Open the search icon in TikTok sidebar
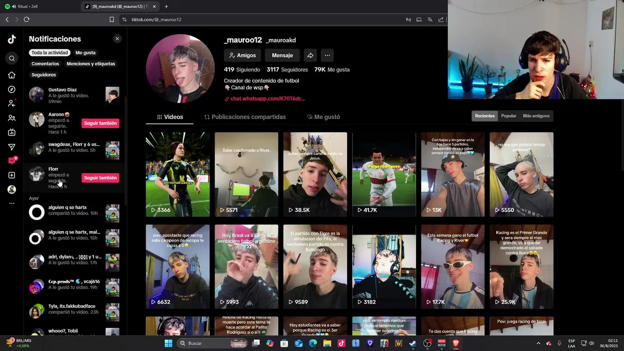Image resolution: width=624 pixels, height=351 pixels. click(x=12, y=58)
